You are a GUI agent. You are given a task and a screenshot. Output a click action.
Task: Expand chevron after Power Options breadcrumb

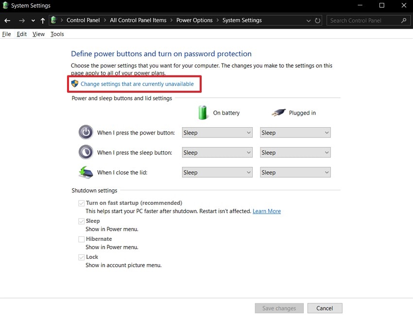pos(218,20)
